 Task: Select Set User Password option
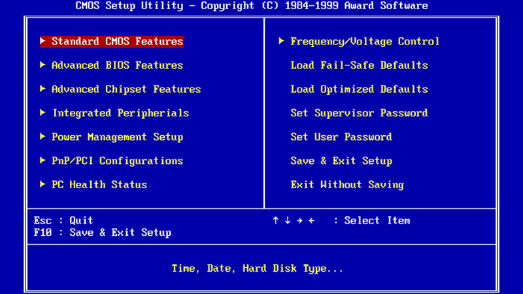coord(341,137)
